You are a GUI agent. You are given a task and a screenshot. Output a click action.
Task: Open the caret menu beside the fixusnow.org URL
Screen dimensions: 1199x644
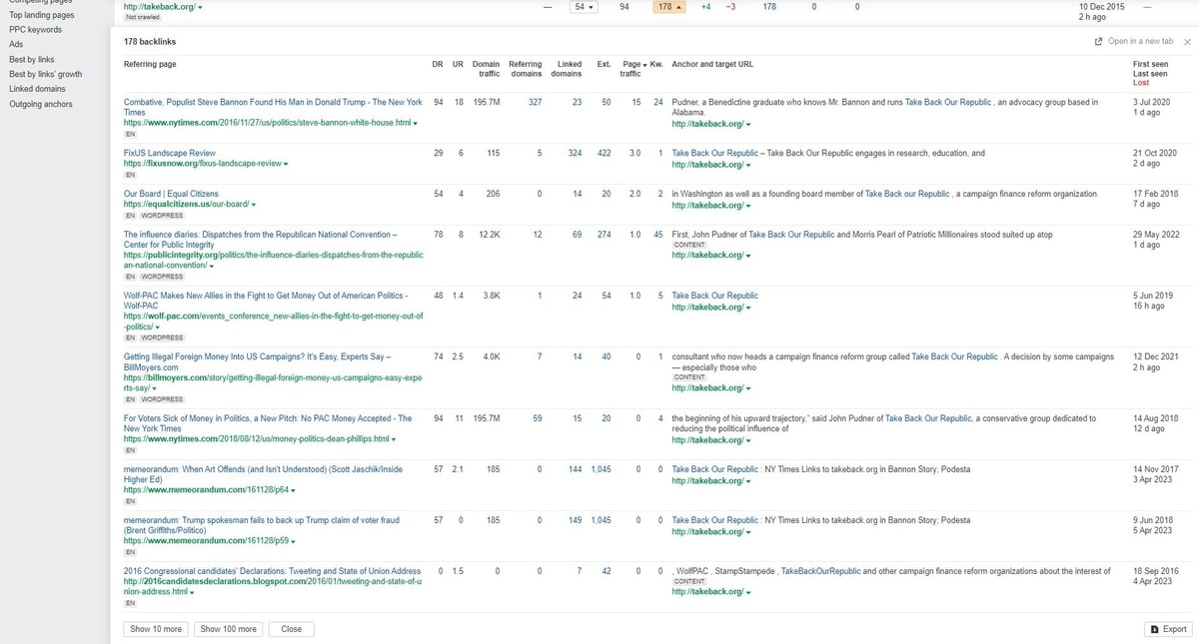coord(286,165)
